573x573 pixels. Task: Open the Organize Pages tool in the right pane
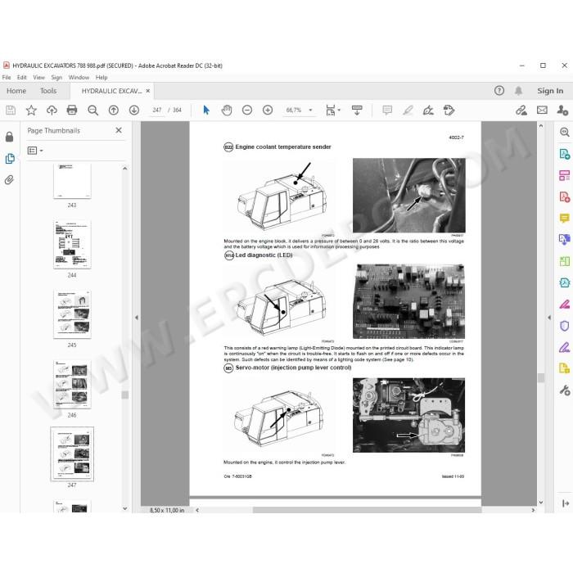(x=565, y=175)
